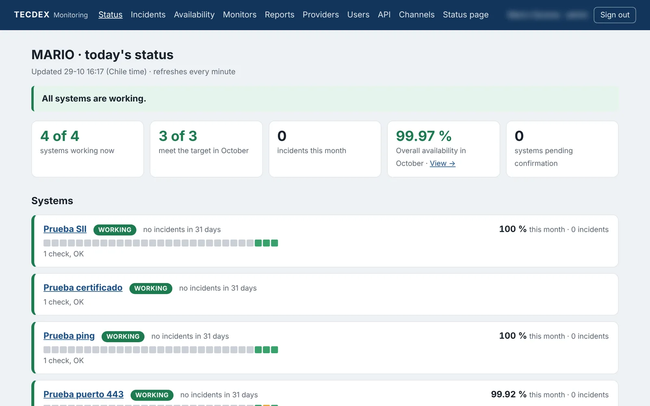Switch to Monitors in the navigation
650x406 pixels.
(240, 15)
